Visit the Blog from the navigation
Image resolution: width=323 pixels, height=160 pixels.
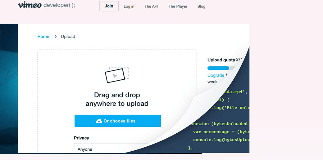pyautogui.click(x=201, y=6)
